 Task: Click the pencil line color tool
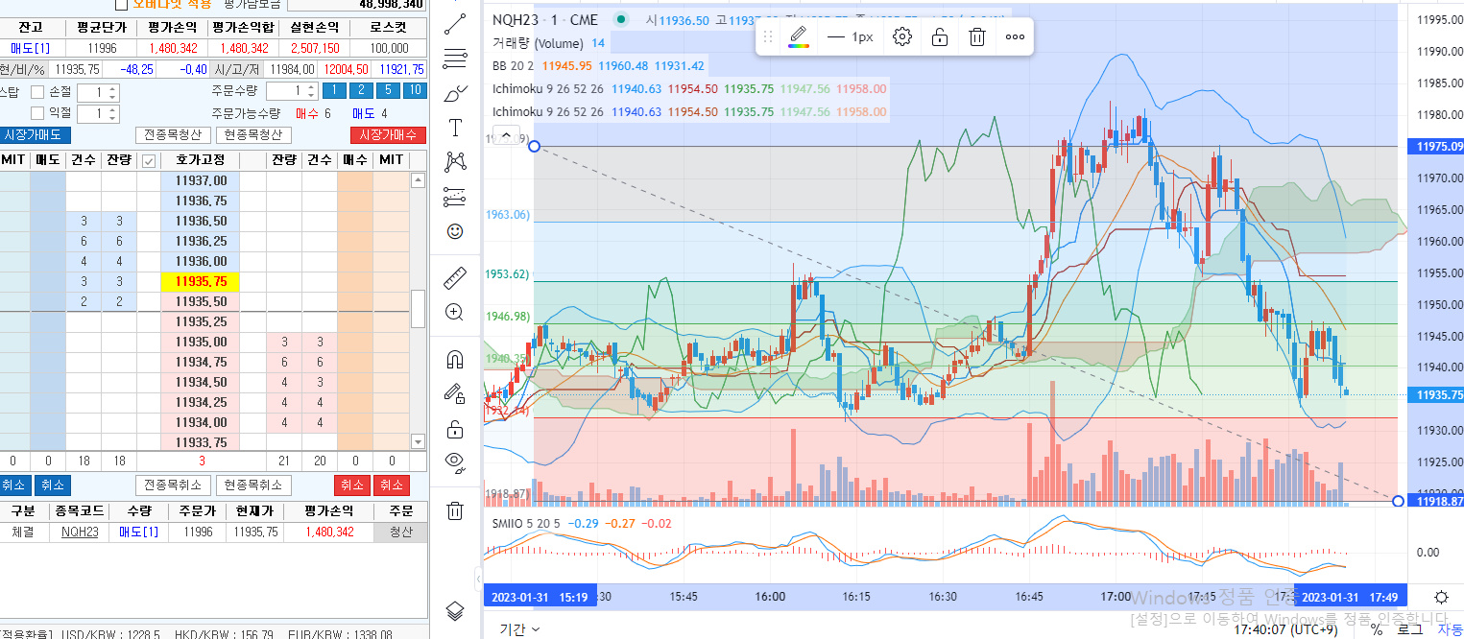798,37
